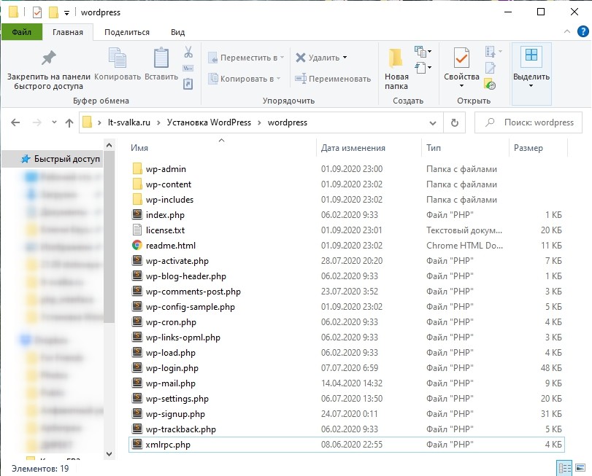Pin folder to Quick access panel
The image size is (592, 476).
49,69
